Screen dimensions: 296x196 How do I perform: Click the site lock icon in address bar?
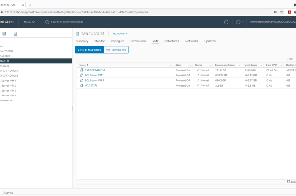2,12
